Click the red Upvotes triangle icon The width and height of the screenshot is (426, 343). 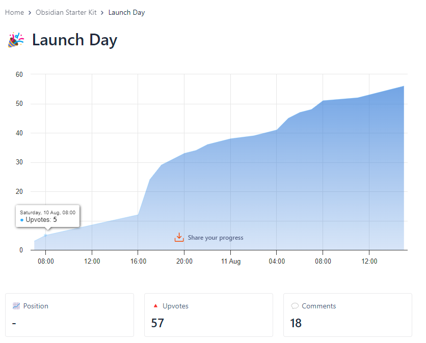tap(155, 306)
